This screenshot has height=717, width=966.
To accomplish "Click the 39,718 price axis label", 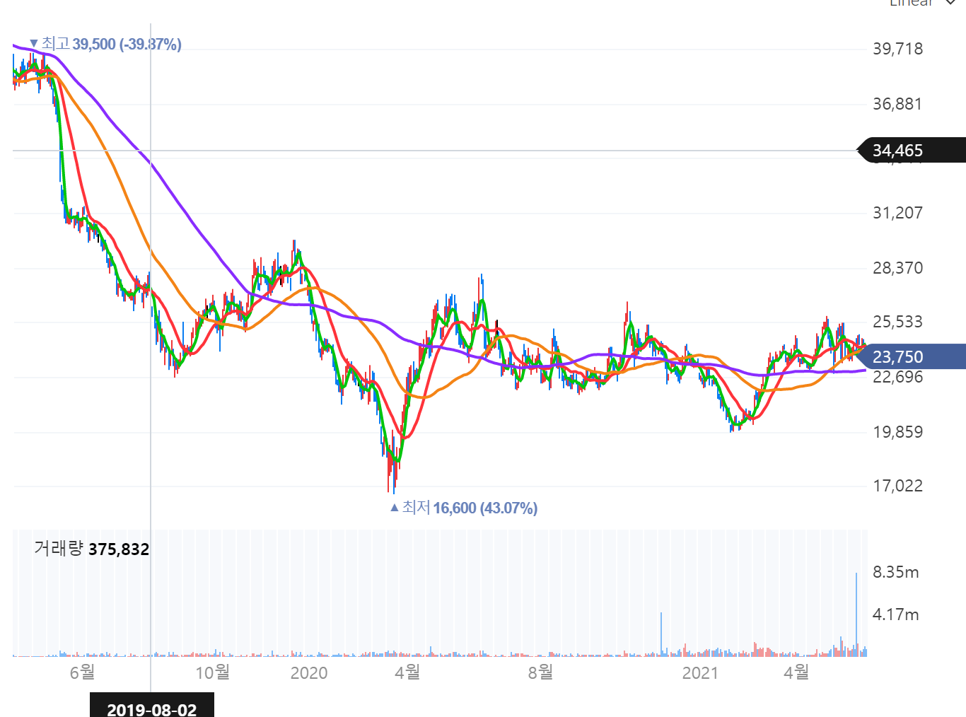I will click(897, 49).
